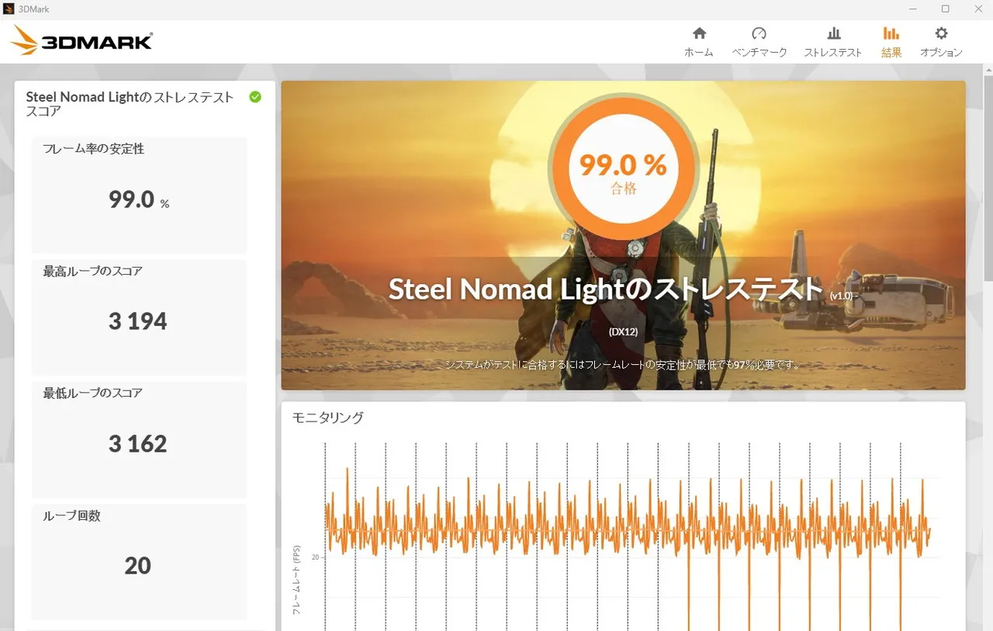
Task: Click the 97% requirement note text
Action: click(x=623, y=365)
